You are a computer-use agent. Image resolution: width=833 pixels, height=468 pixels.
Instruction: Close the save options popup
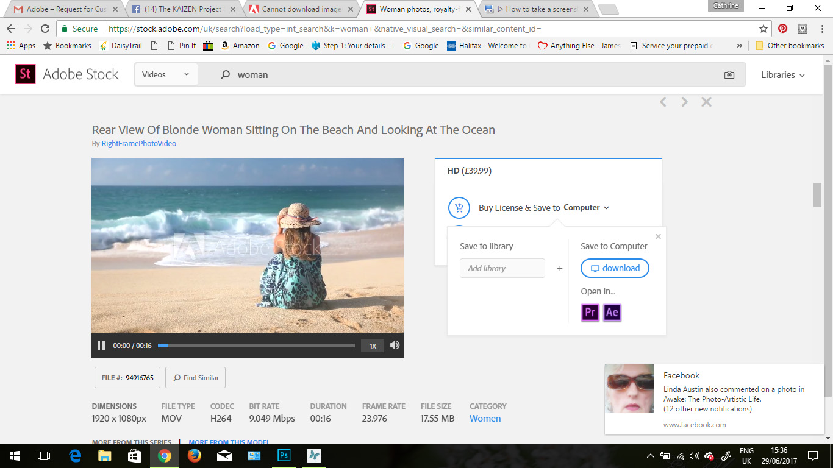click(x=658, y=236)
